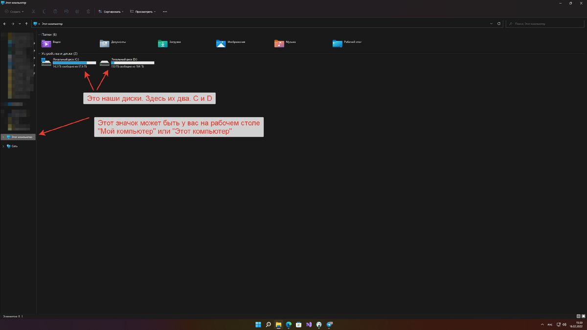Open the Создать dropdown menu
Screen dimensions: 587x330
pyautogui.click(x=13, y=11)
